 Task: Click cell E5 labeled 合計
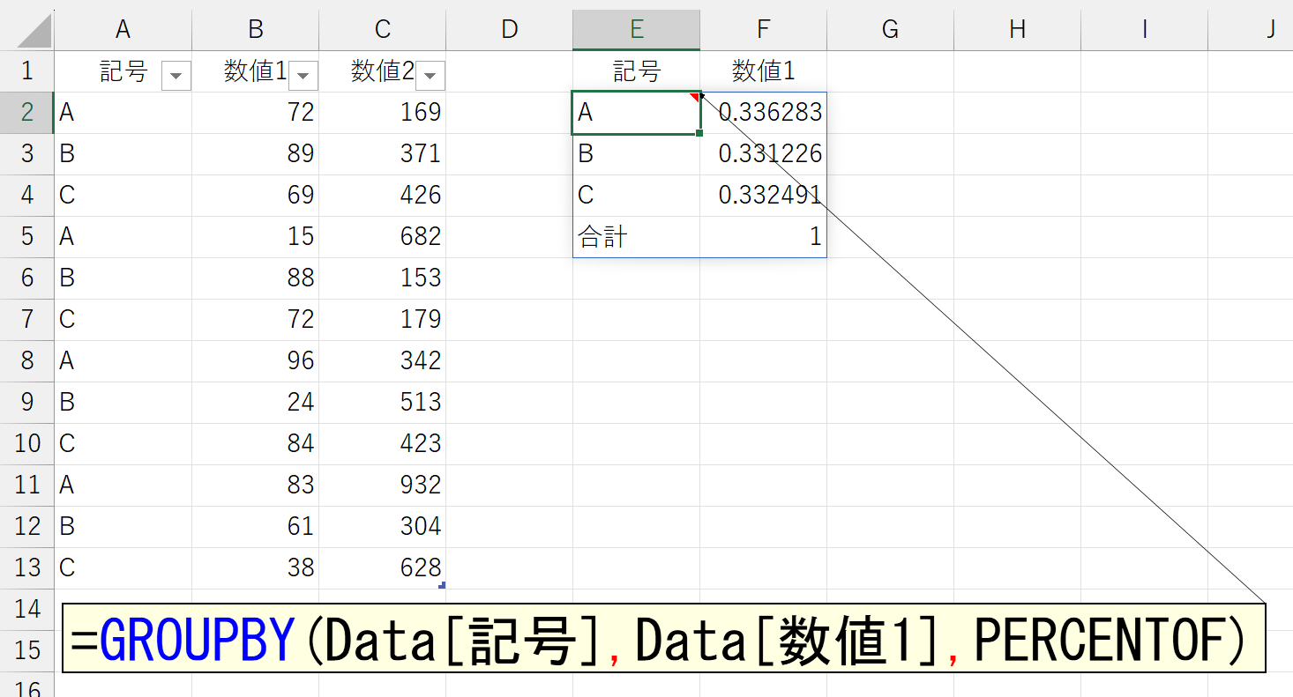tap(637, 237)
